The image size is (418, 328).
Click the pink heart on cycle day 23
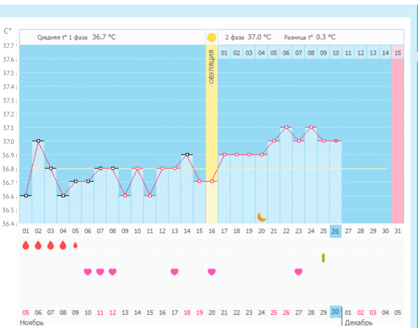tap(299, 272)
